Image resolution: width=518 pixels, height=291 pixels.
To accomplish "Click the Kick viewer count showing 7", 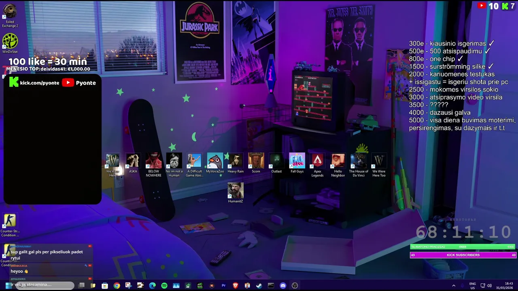I will [508, 6].
